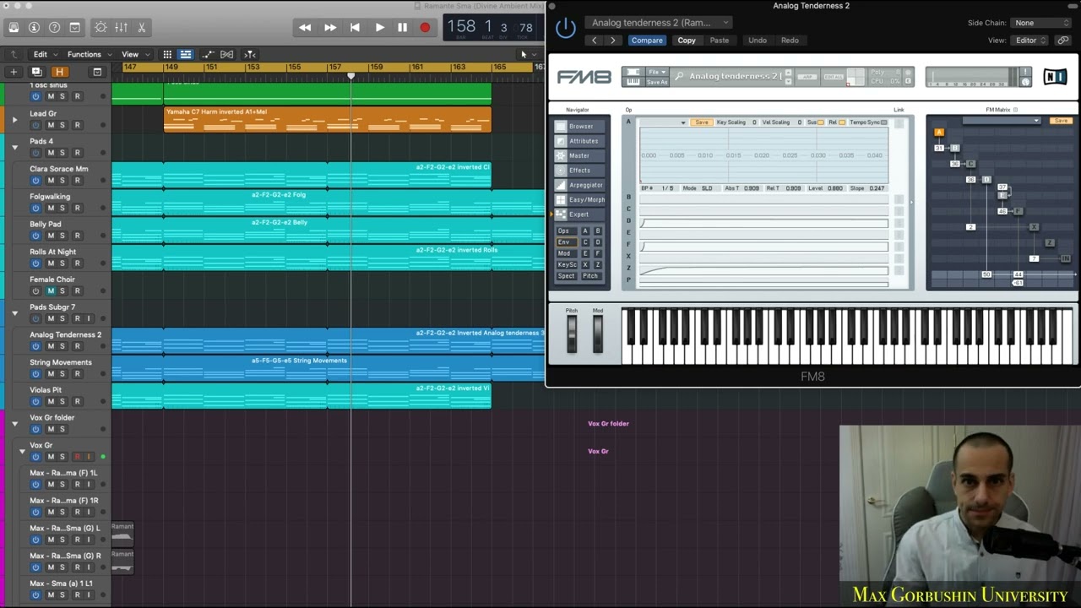Click the Fast Forward transport button
1081x608 pixels.
tap(330, 27)
